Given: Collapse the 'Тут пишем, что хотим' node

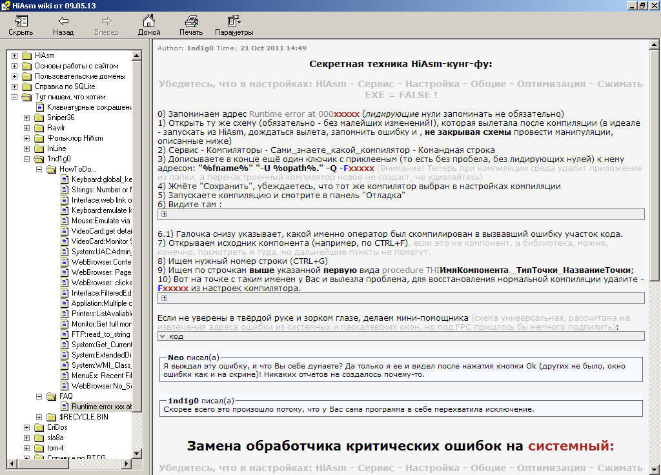Looking at the screenshot, I should 14,97.
